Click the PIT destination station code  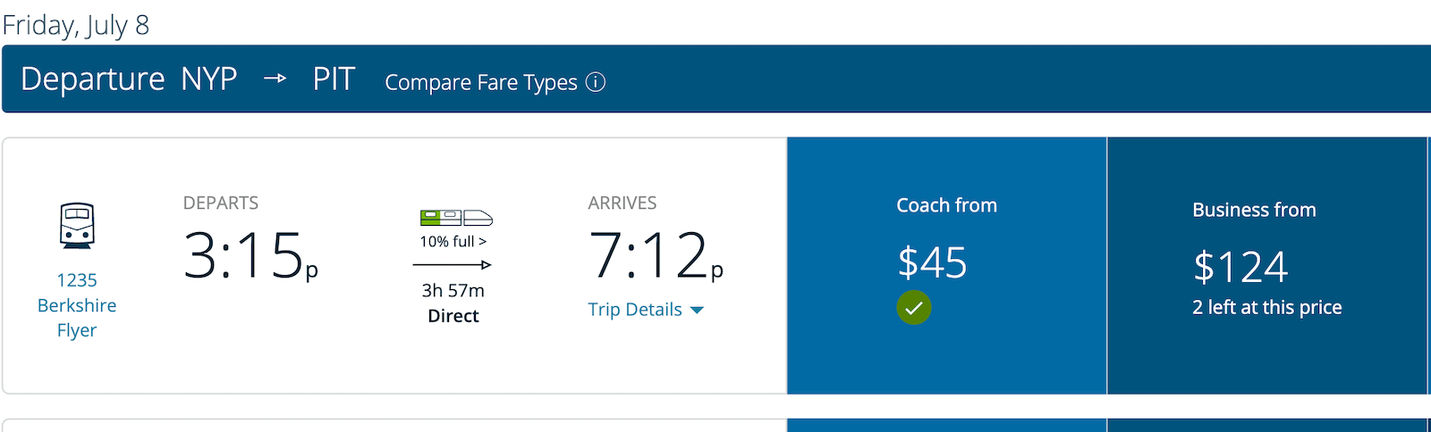tap(334, 79)
